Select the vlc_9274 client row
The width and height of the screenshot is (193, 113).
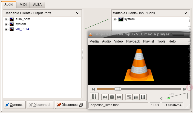pyautogui.click(x=22, y=29)
